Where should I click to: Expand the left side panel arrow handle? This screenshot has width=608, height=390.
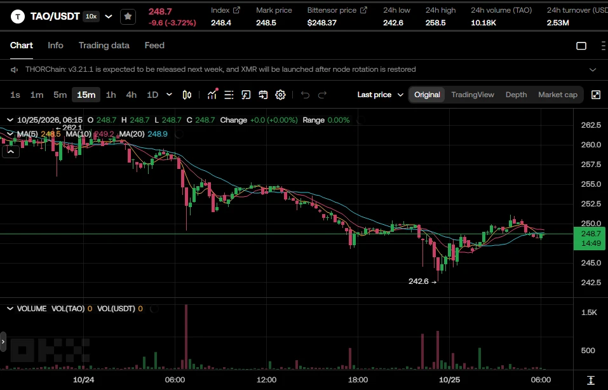tap(3, 342)
